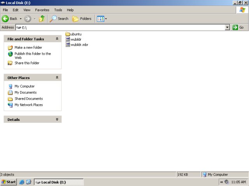
Task: Click the drive icon in the title bar
Action: [3, 3]
